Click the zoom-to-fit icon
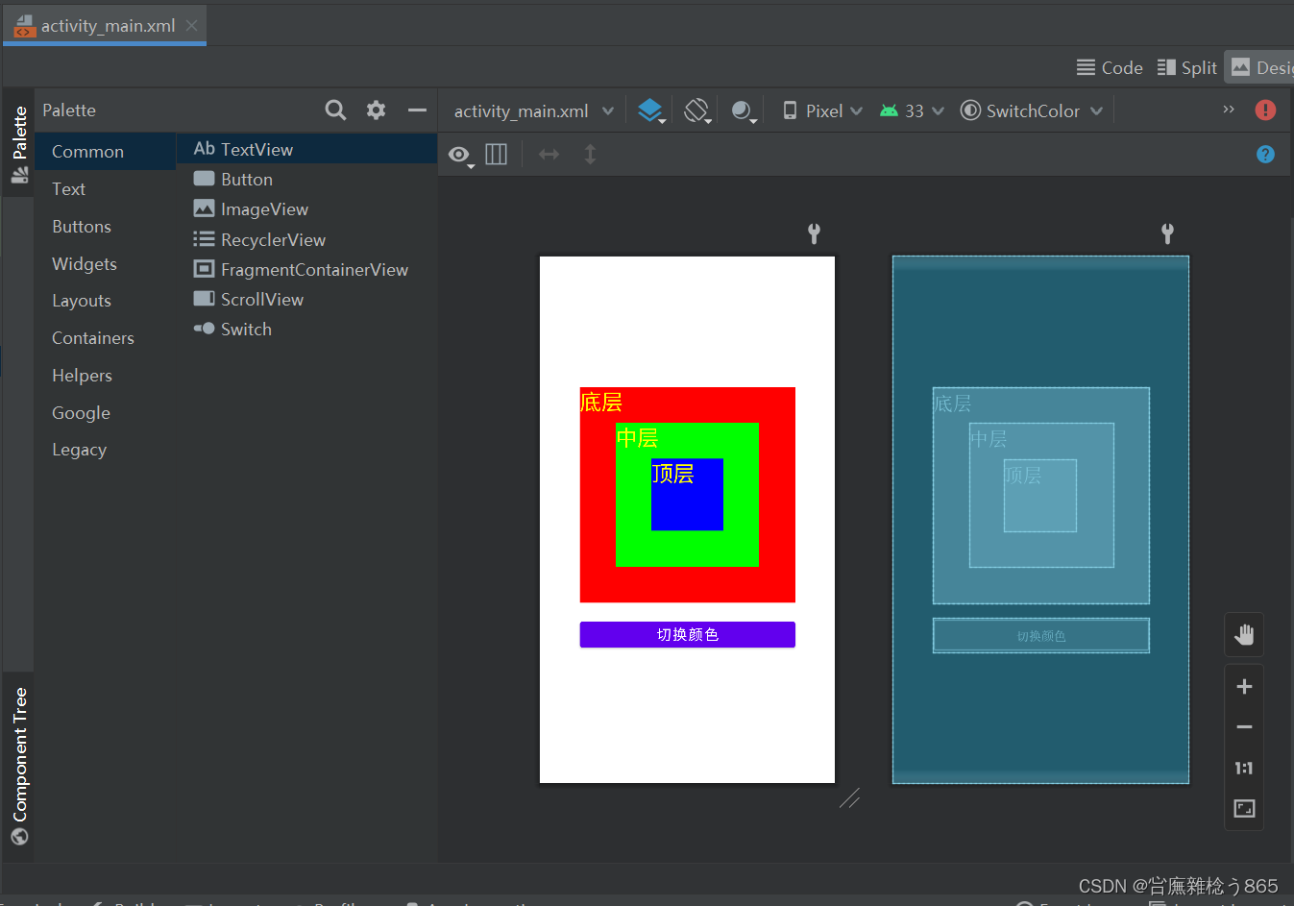Viewport: 1294px width, 906px height. click(x=1243, y=809)
